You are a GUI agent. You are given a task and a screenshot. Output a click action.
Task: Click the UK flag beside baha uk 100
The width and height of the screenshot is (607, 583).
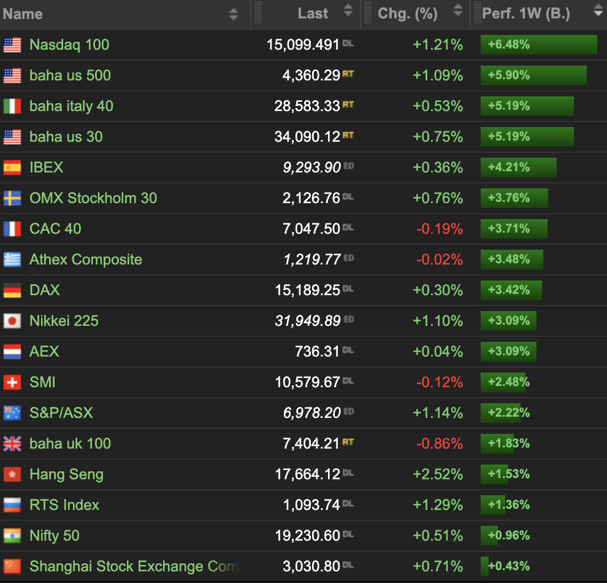[12, 444]
